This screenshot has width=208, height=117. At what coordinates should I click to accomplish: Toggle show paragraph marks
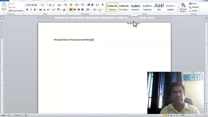click(x=103, y=5)
